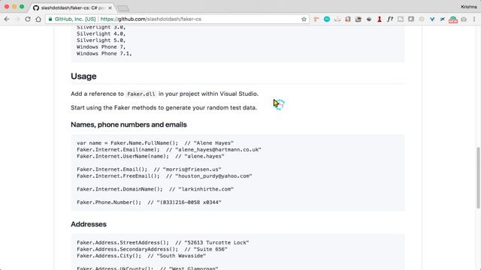Viewport: 481px width, 270px height.
Task: Click the green and red NEW extension icon
Action: pyautogui.click(x=453, y=19)
